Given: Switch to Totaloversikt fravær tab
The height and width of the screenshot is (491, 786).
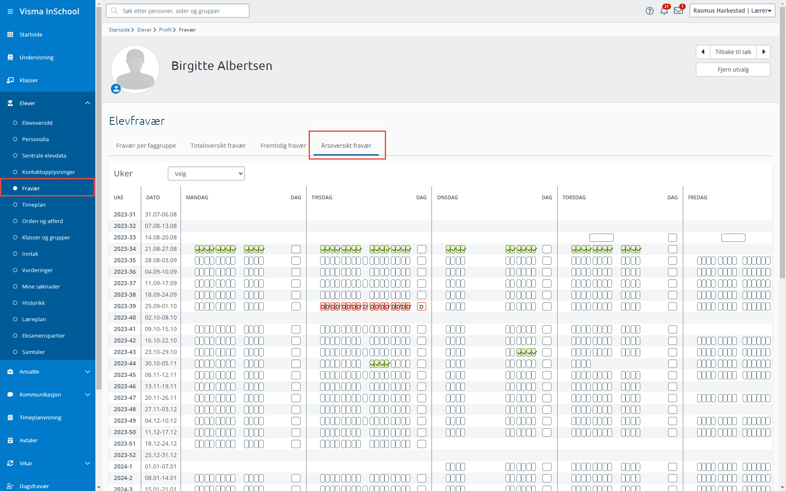Looking at the screenshot, I should (218, 146).
